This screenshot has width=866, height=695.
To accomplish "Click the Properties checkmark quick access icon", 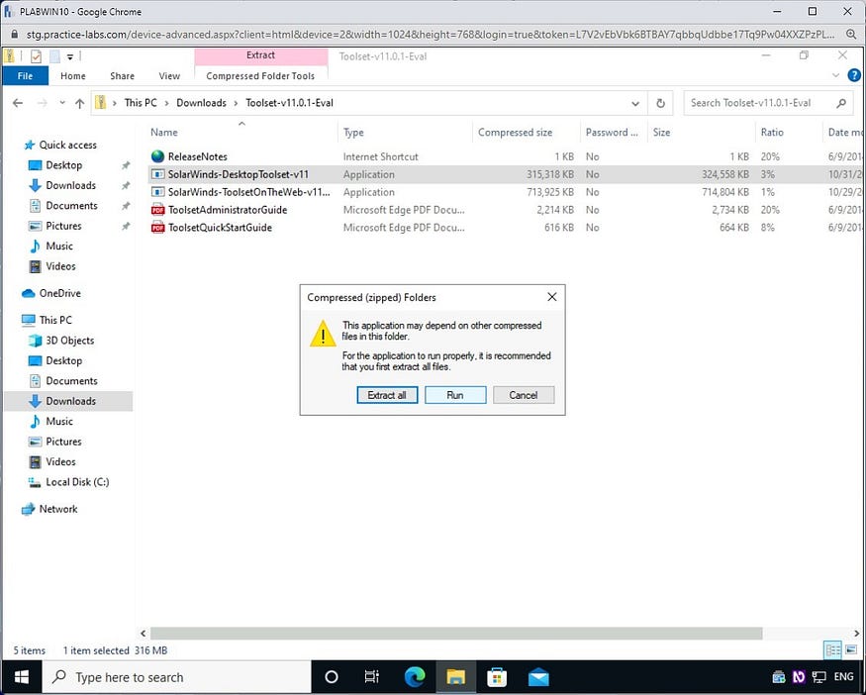I will (36, 55).
